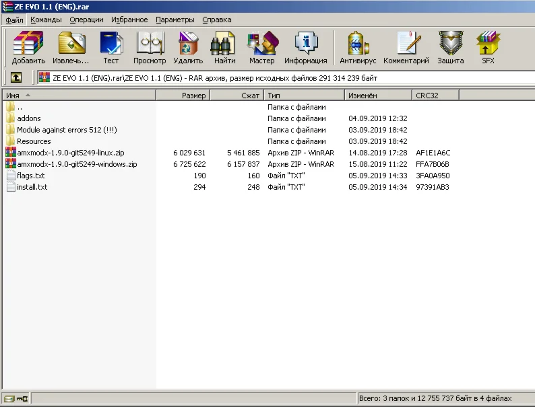
Task: Show archive Информация (Info) icon
Action: [x=305, y=48]
